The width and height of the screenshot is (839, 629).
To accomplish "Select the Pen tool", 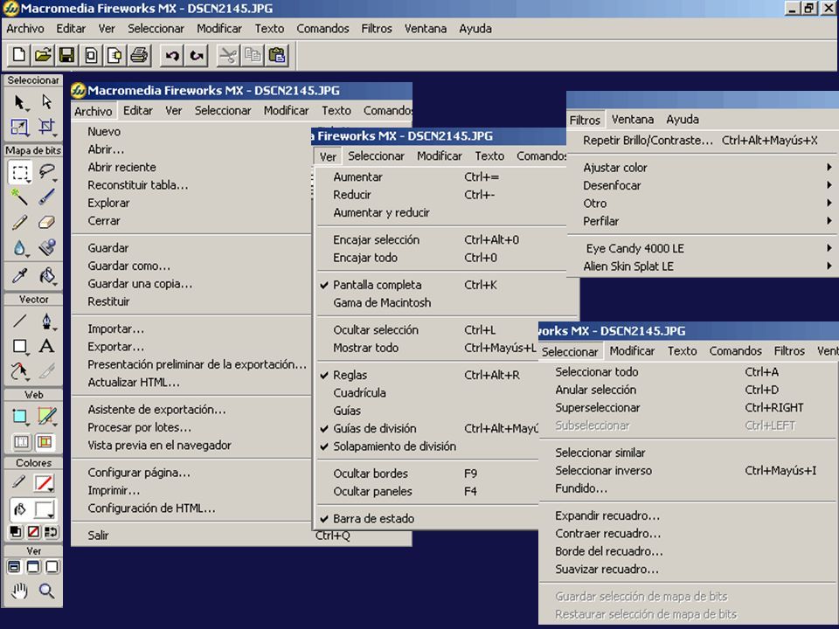I will click(46, 321).
